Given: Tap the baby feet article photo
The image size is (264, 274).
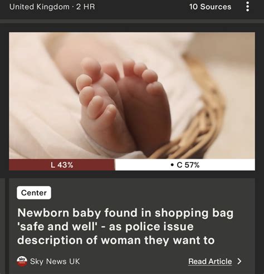Looking at the screenshot, I should point(132,95).
